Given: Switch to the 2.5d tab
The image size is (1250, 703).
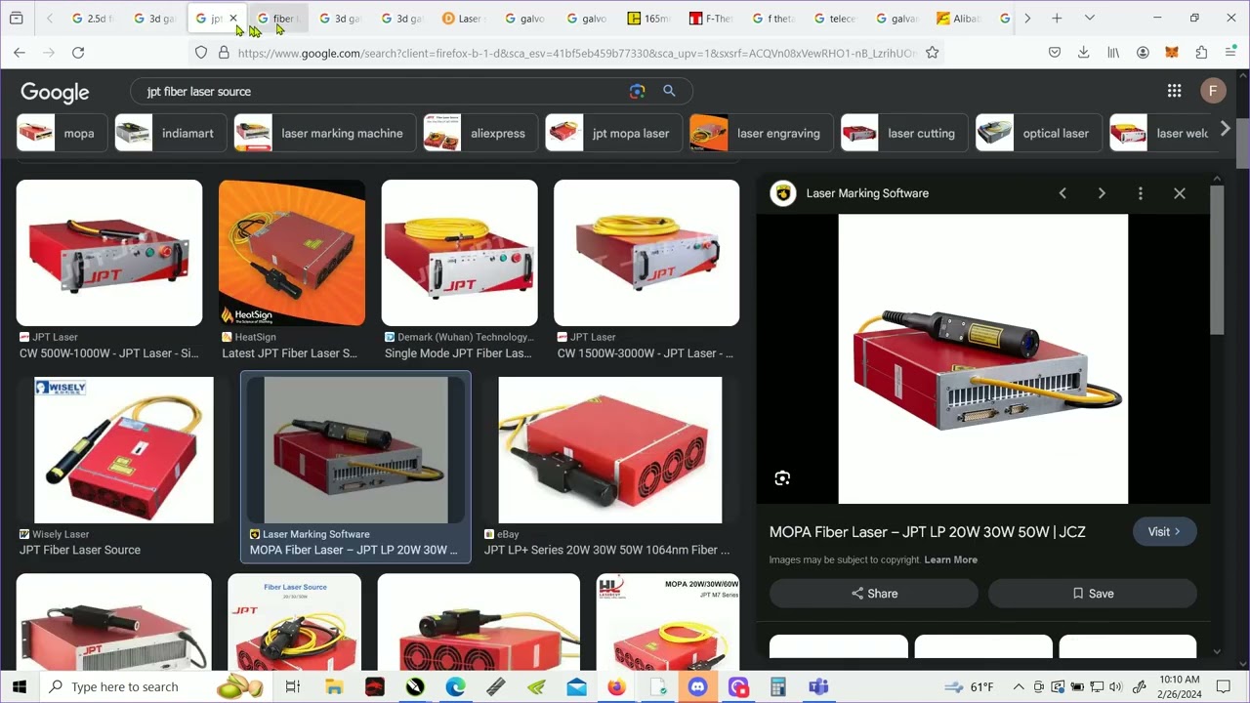Looking at the screenshot, I should pos(93,18).
